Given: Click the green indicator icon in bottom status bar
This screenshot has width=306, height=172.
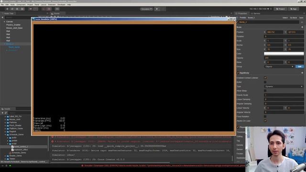Looking at the screenshot, I should (10, 166).
